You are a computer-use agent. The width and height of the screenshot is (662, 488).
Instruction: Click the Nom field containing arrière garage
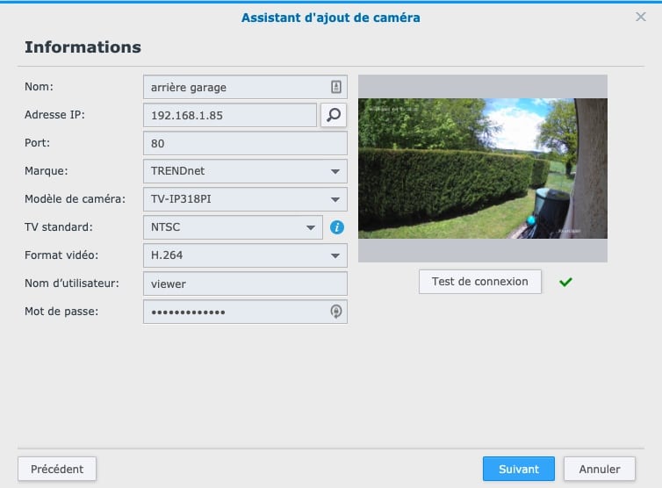pyautogui.click(x=245, y=87)
